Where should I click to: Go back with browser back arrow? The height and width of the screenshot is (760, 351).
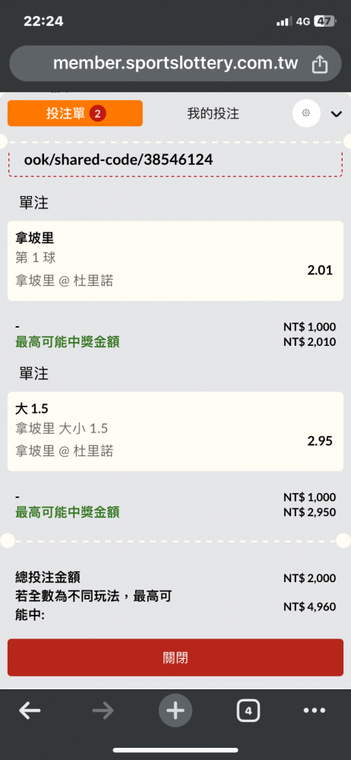[x=30, y=711]
